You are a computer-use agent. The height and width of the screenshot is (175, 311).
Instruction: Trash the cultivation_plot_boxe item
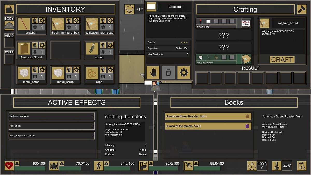point(103,20)
